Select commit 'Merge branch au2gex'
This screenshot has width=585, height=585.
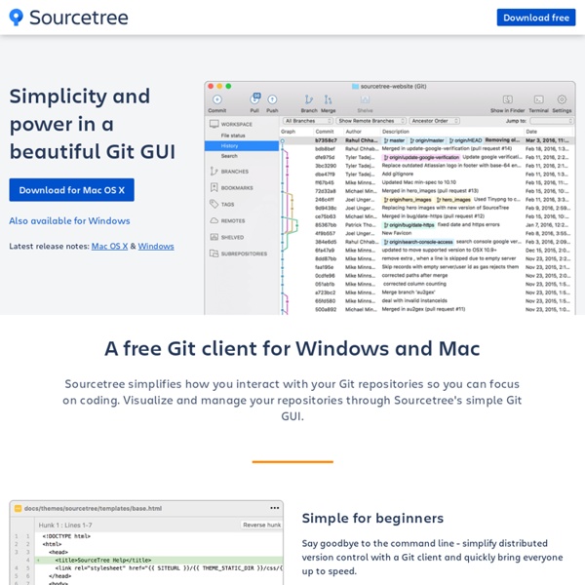[427, 292]
